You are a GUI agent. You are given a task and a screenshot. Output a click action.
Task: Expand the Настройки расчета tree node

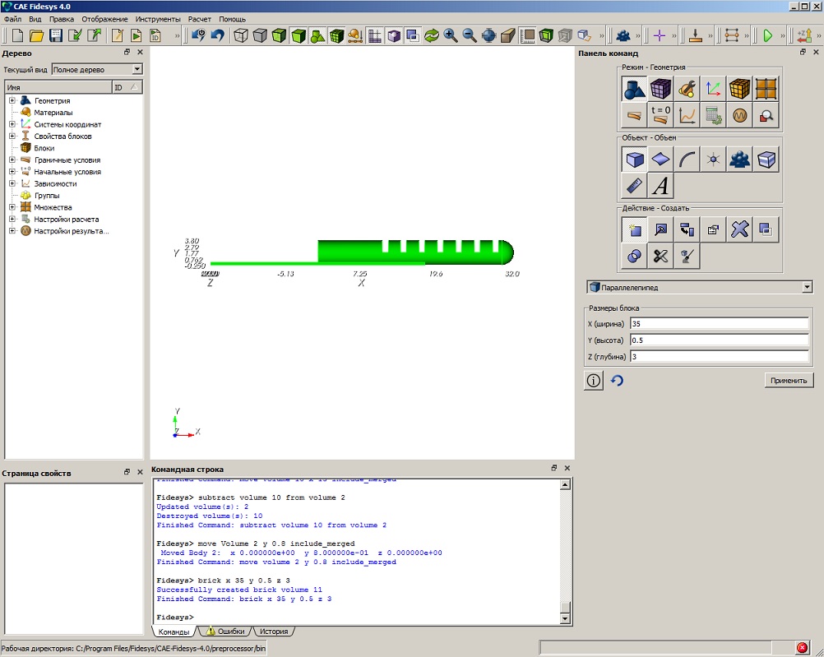click(12, 219)
